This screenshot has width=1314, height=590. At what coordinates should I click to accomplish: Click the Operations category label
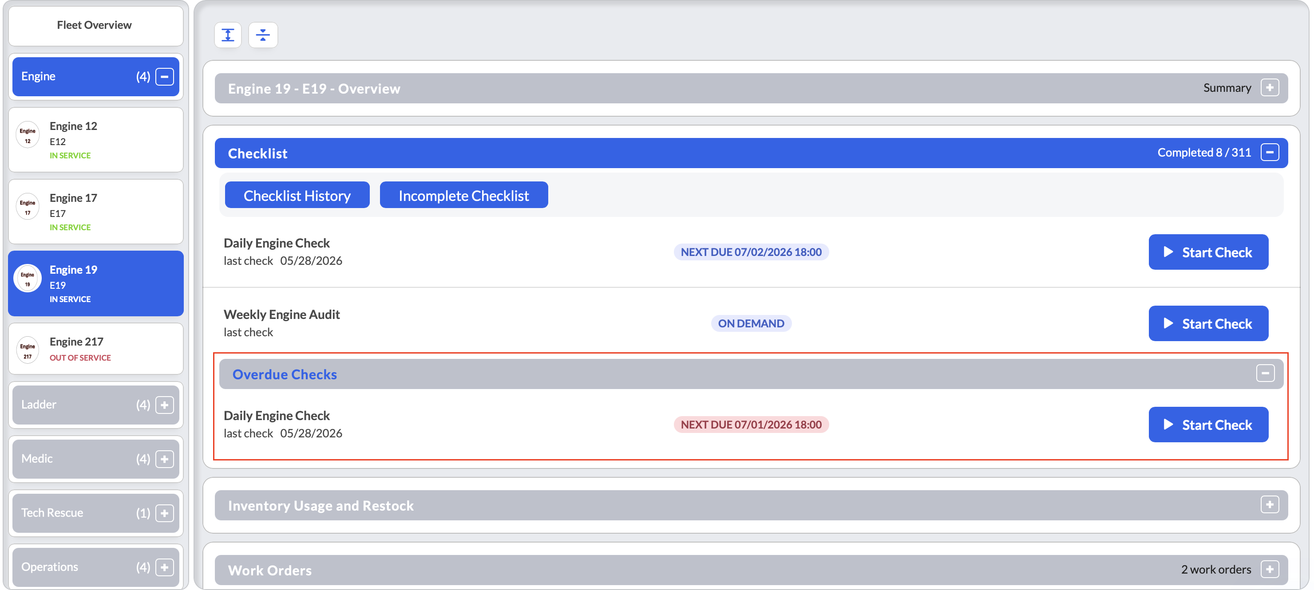click(x=49, y=567)
